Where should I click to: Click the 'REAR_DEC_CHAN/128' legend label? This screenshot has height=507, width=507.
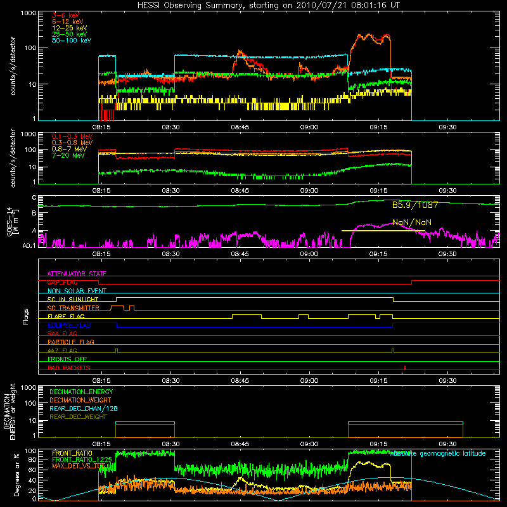click(x=84, y=408)
